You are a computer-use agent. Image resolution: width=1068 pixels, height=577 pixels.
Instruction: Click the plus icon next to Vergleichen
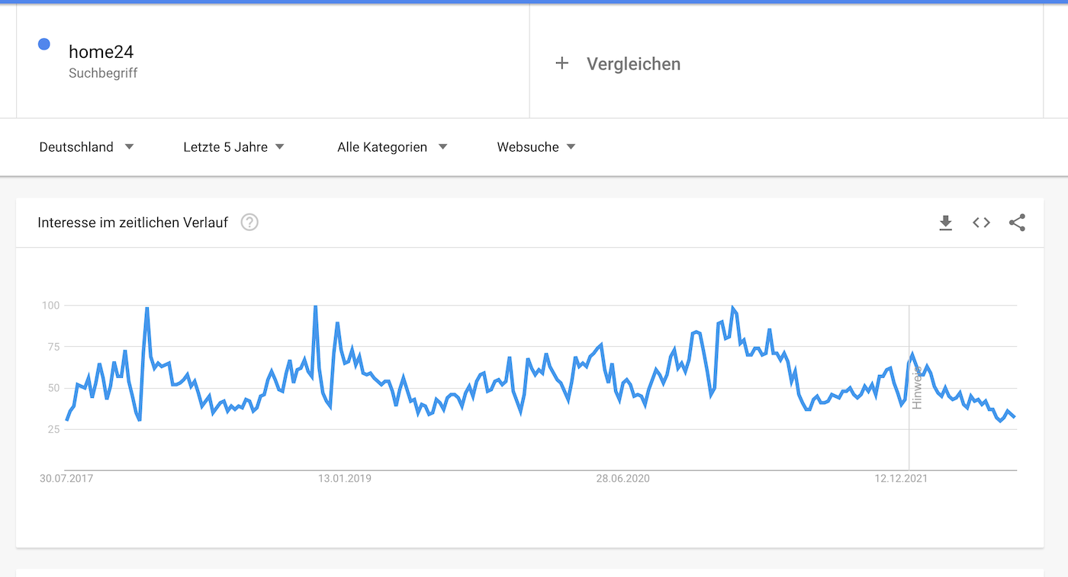pos(562,63)
